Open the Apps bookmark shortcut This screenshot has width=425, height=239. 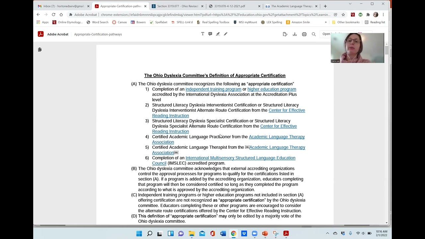click(x=42, y=22)
